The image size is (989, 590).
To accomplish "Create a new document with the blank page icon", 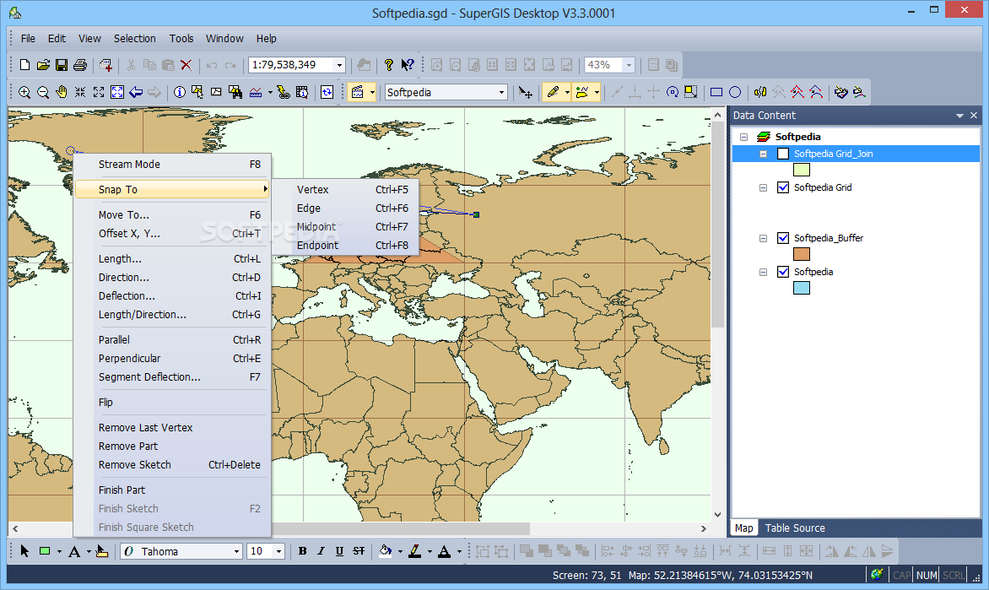I will tap(24, 65).
